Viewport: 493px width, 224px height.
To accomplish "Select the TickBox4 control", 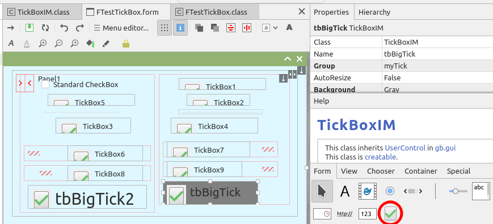I will (x=214, y=126).
